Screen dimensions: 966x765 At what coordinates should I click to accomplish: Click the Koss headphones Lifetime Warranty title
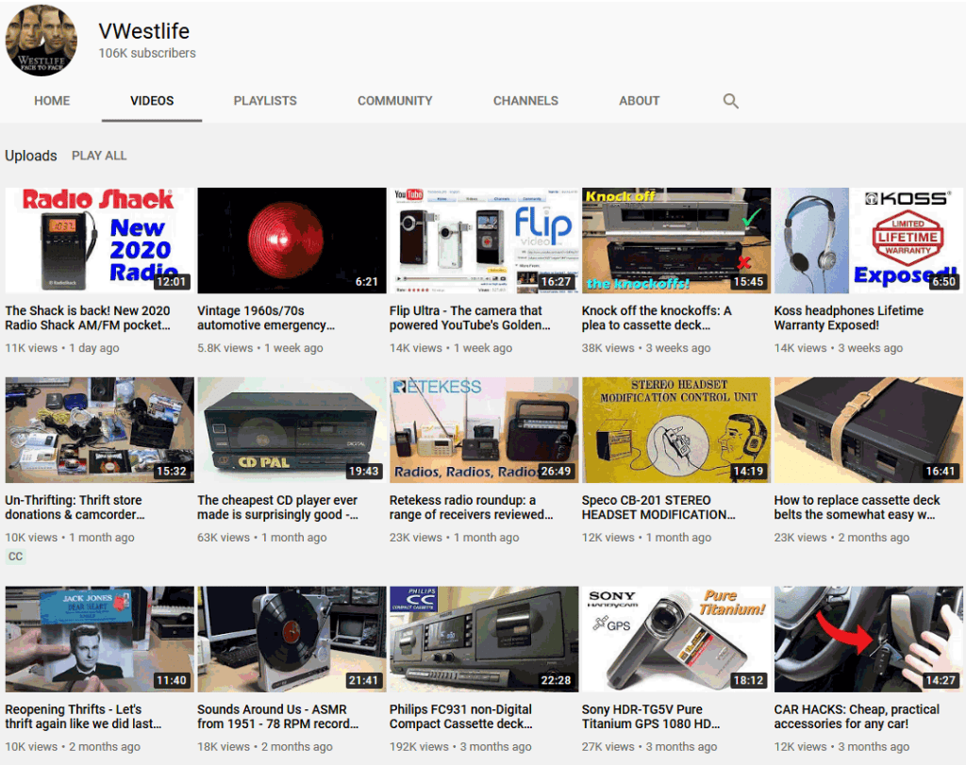pyautogui.click(x=848, y=318)
